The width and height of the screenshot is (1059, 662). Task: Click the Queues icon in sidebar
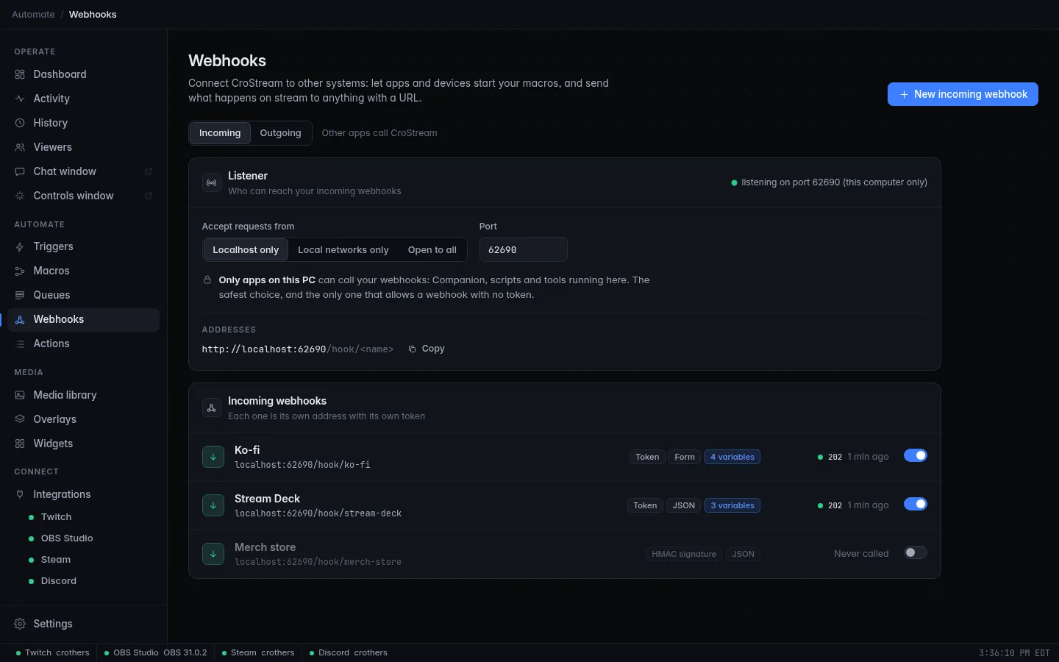(x=20, y=295)
